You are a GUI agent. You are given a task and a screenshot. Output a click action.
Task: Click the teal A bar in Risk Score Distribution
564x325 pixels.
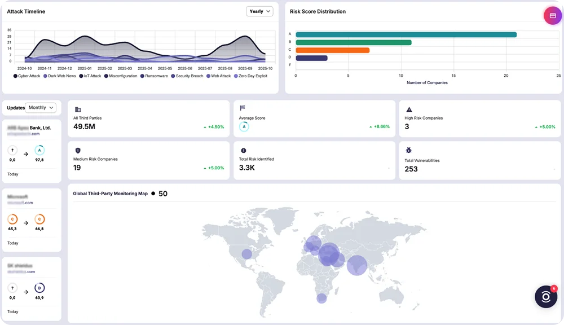click(x=406, y=34)
